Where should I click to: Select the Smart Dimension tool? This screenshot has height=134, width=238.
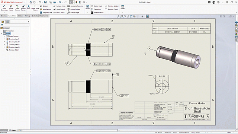tap(4, 8)
